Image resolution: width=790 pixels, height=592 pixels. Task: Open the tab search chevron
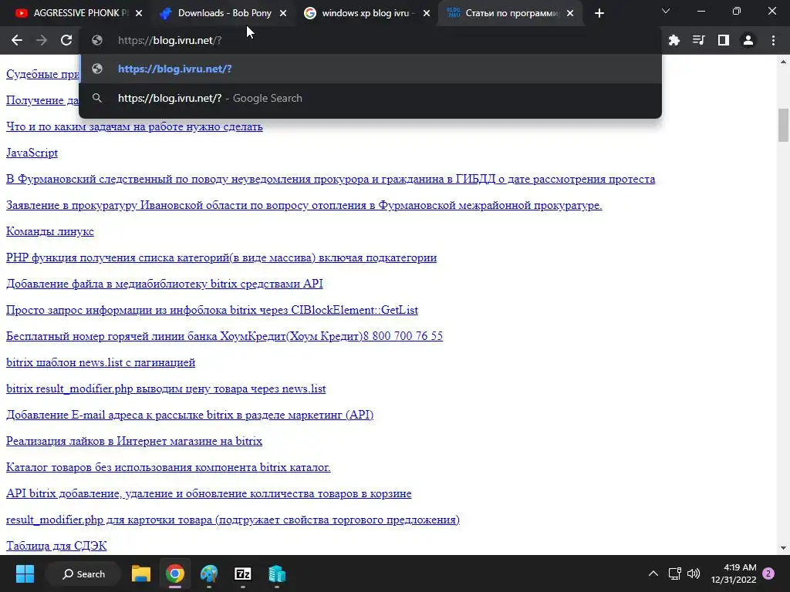click(x=666, y=11)
